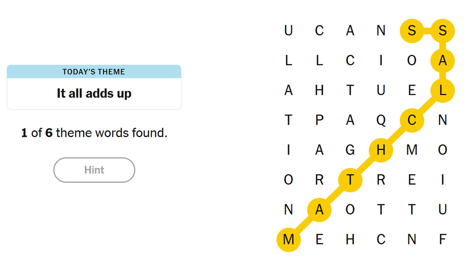Viewport: 474px width, 266px height.
Task: Click the theme title 'It all adds up'
Action: [x=94, y=93]
